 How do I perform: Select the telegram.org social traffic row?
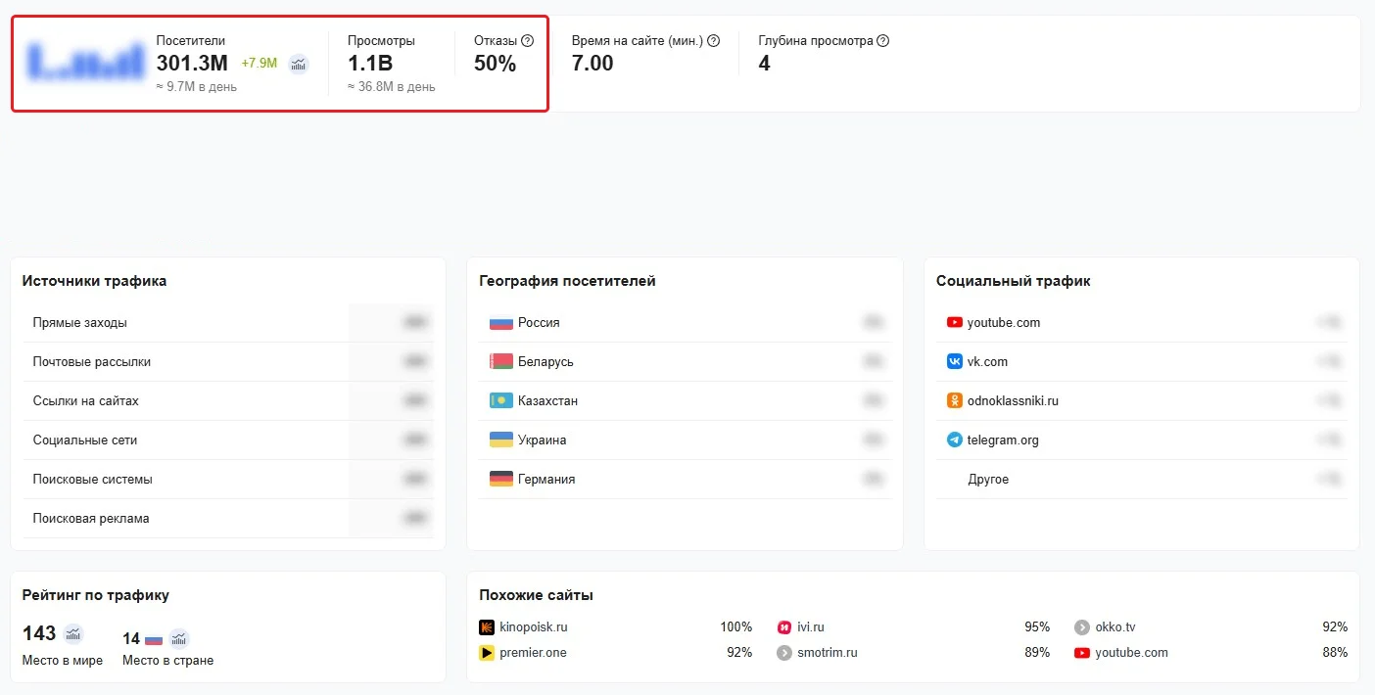(1142, 440)
